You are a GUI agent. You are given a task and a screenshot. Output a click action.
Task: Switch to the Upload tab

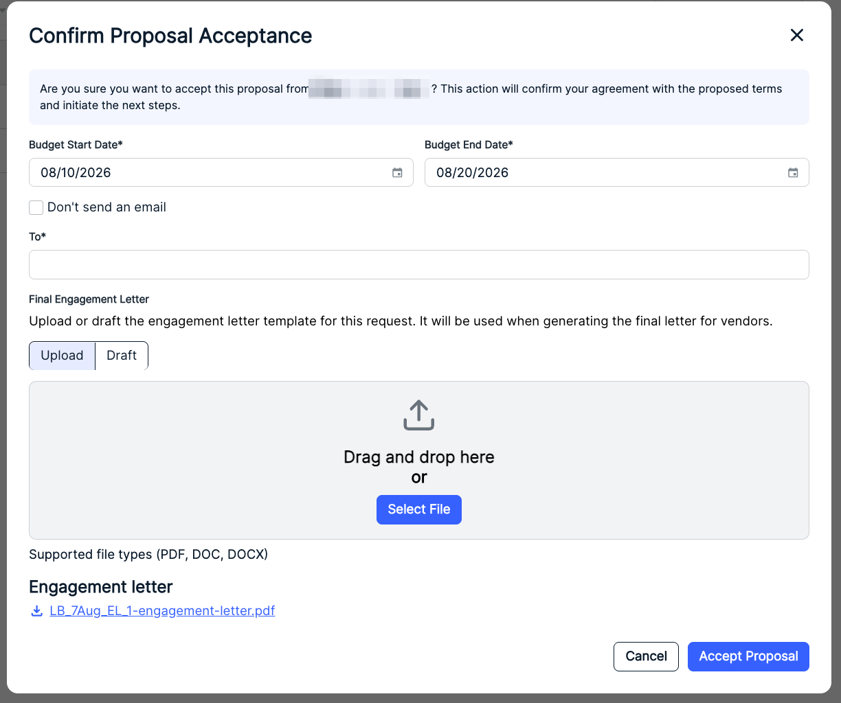pos(62,356)
